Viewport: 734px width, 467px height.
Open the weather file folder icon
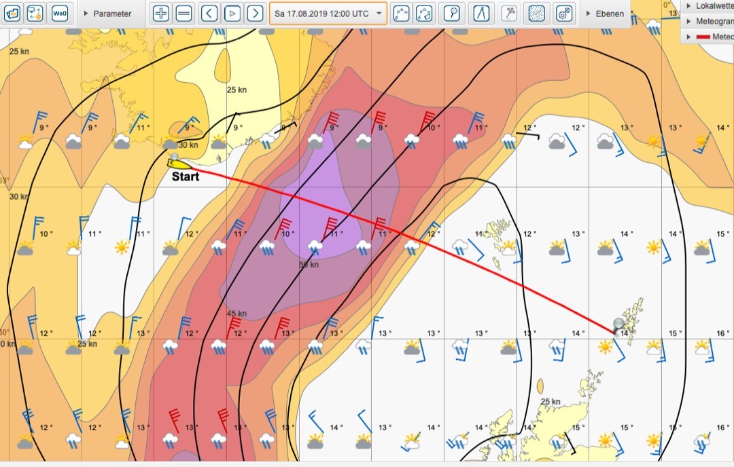[x=13, y=13]
